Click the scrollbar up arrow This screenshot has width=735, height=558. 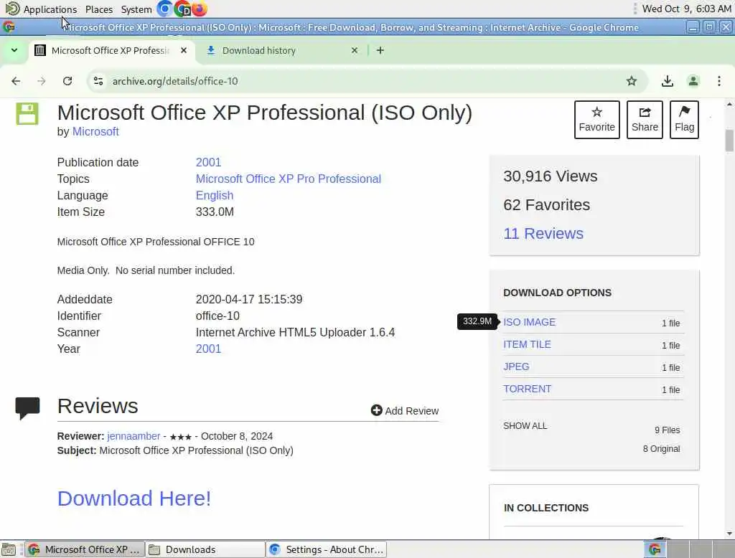(729, 104)
